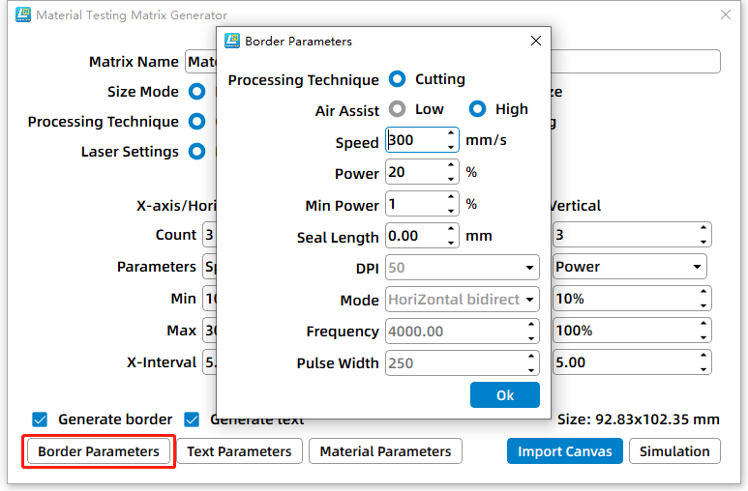Open Text Parameters settings
Screen dimensions: 748x491
239,451
